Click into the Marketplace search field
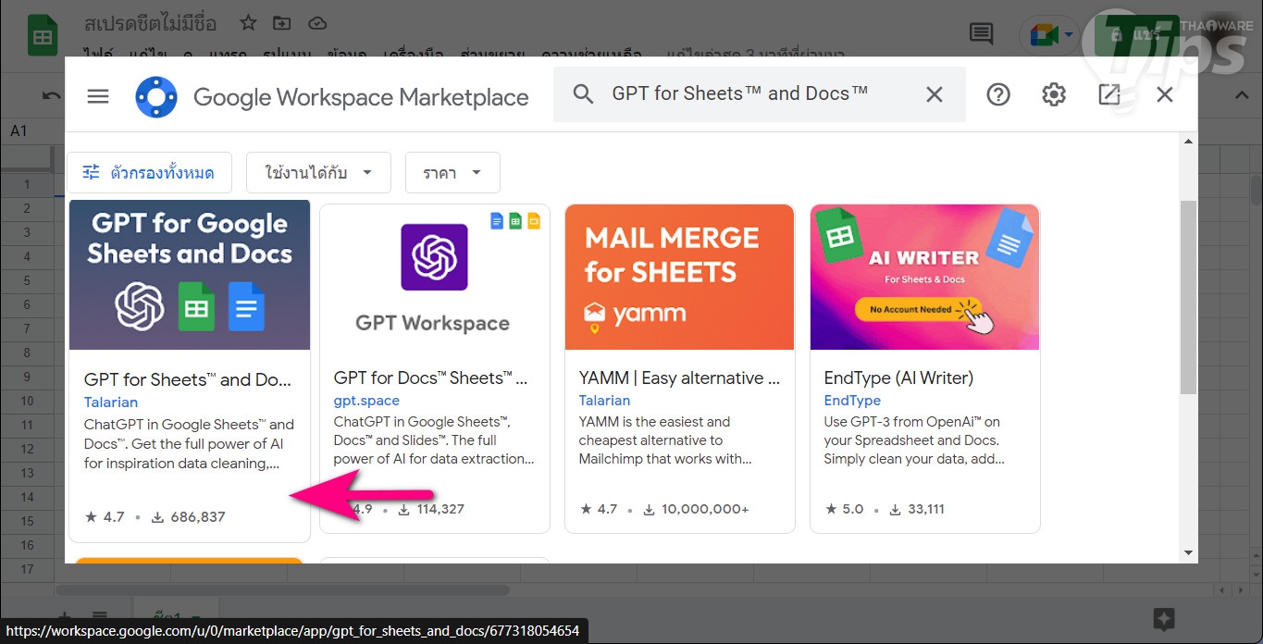This screenshot has height=644, width=1263. click(759, 93)
